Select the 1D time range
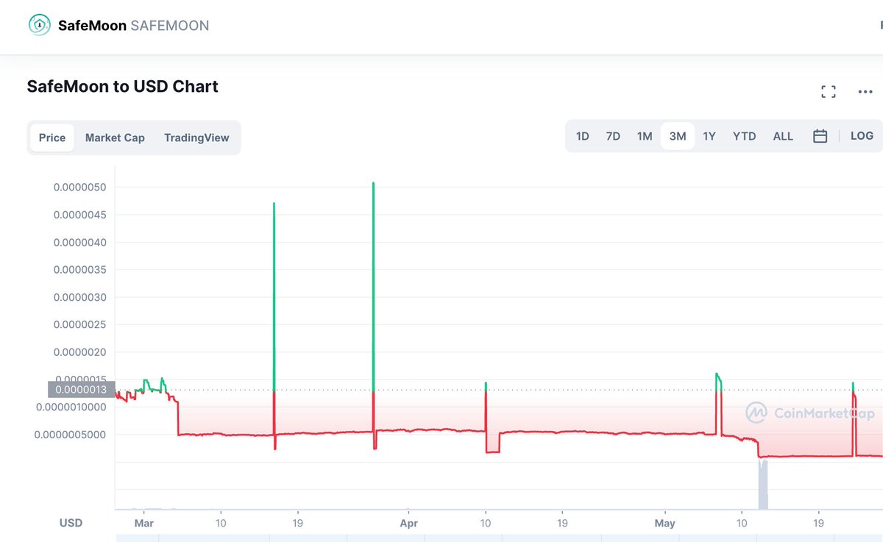The width and height of the screenshot is (883, 542). 583,136
